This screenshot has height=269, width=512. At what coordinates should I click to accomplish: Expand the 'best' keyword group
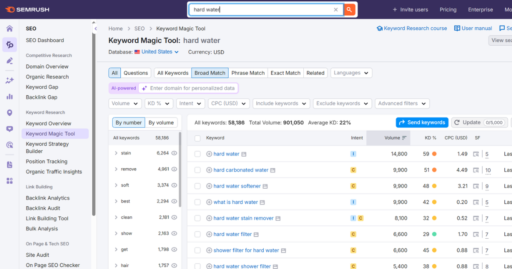click(x=116, y=201)
